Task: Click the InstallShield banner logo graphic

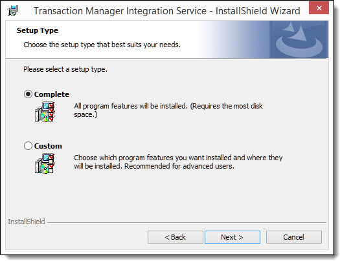Action: 299,39
